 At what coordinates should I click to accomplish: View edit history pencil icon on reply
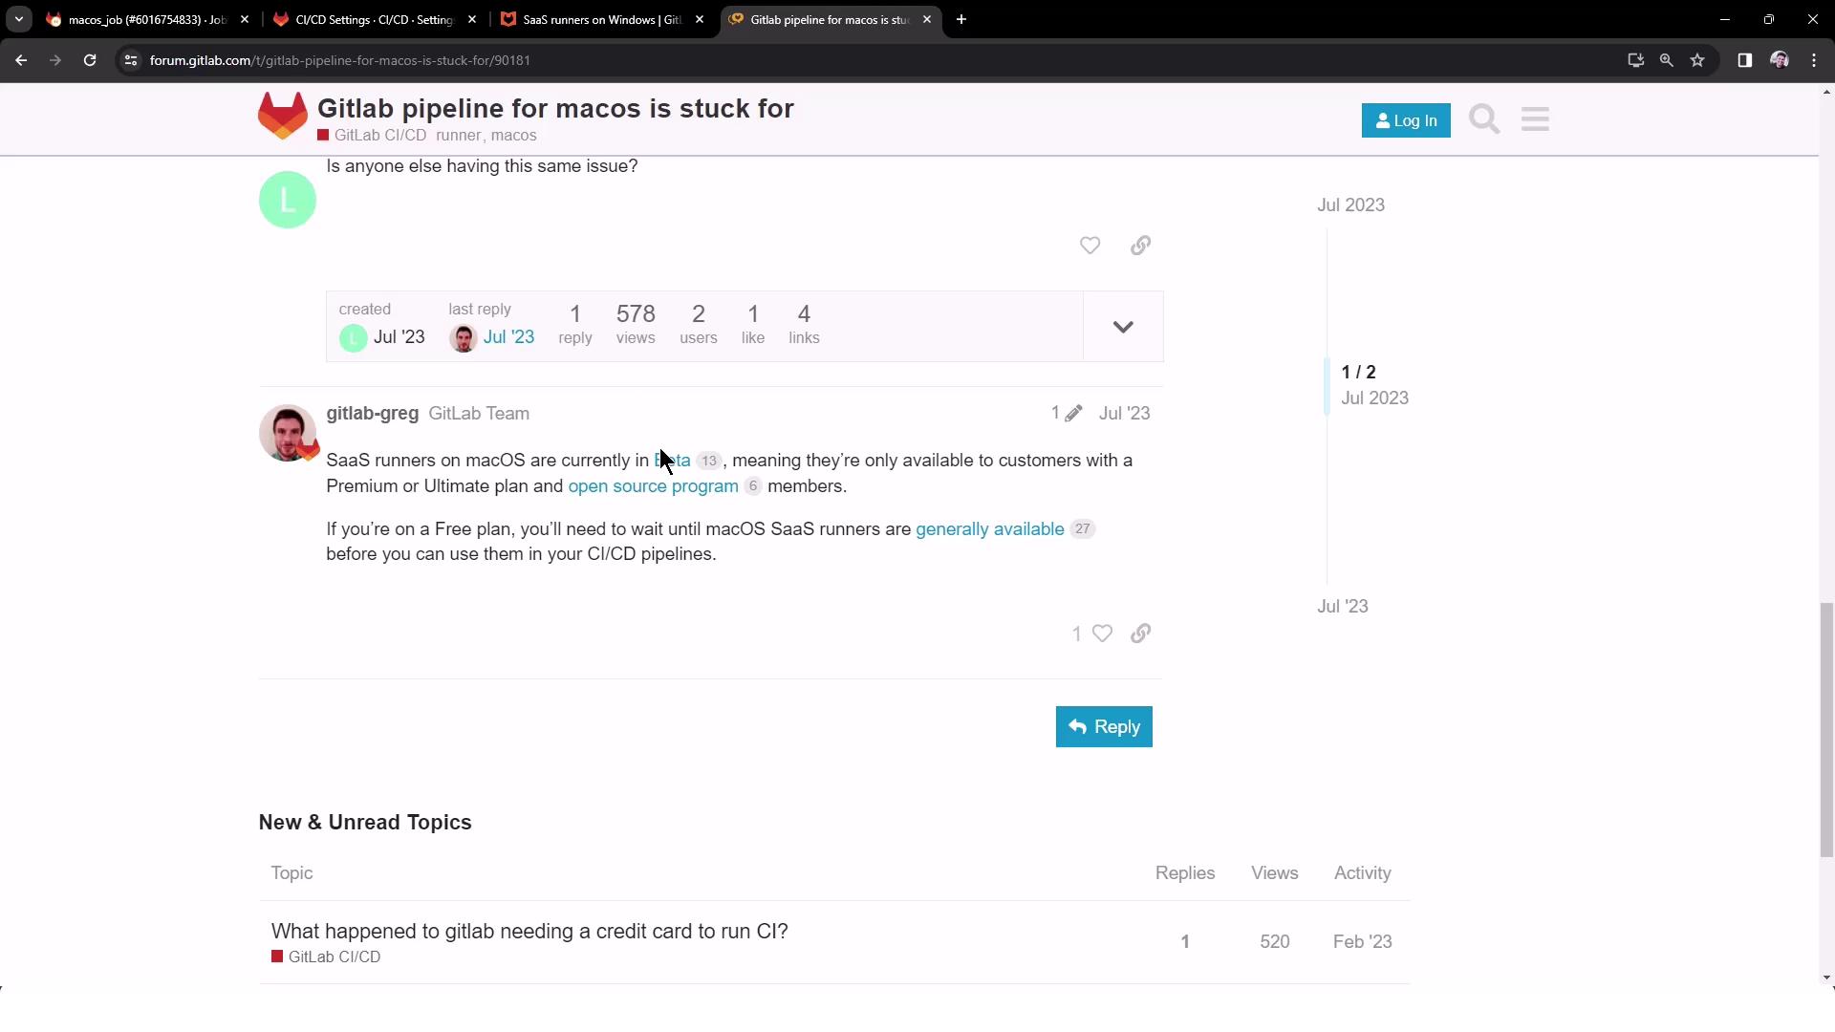1072,414
